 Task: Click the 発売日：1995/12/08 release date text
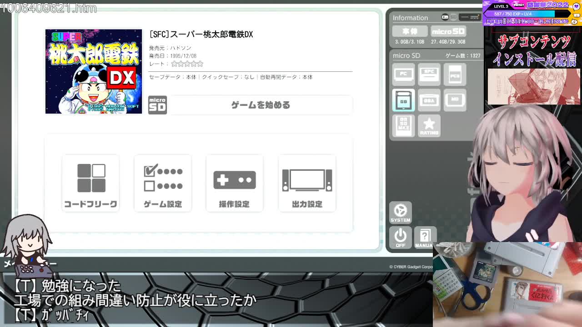pos(173,56)
